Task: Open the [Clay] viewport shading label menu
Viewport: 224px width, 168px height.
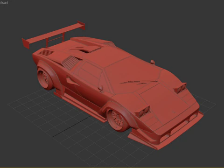Action: click(5, 3)
